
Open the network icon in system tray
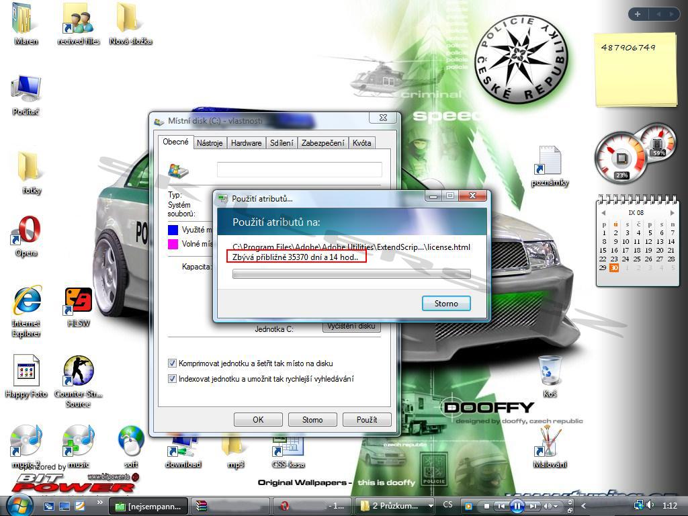pos(638,506)
